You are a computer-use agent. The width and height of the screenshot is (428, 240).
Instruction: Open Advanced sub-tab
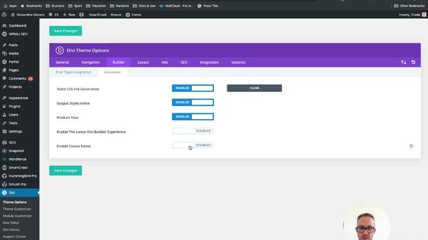[112, 72]
